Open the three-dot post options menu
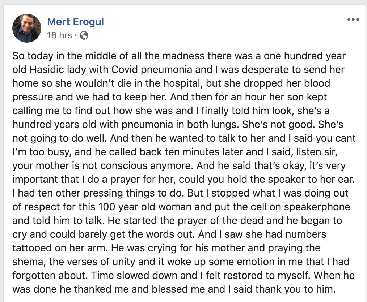The width and height of the screenshot is (367, 302). [353, 20]
